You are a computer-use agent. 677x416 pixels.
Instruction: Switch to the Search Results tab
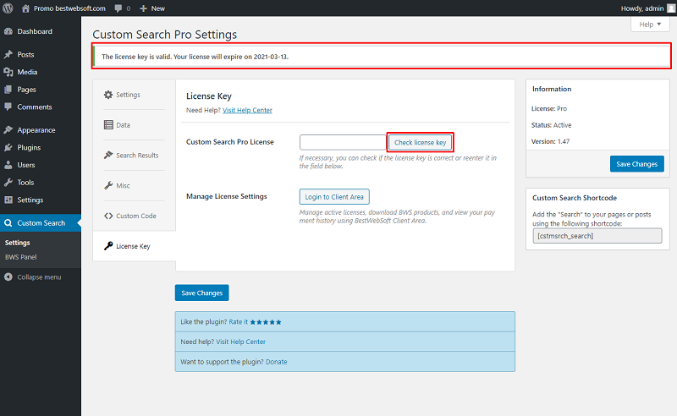(x=135, y=156)
